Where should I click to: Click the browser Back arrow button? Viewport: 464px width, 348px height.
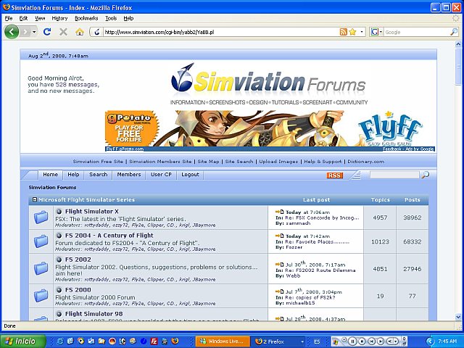(x=12, y=32)
